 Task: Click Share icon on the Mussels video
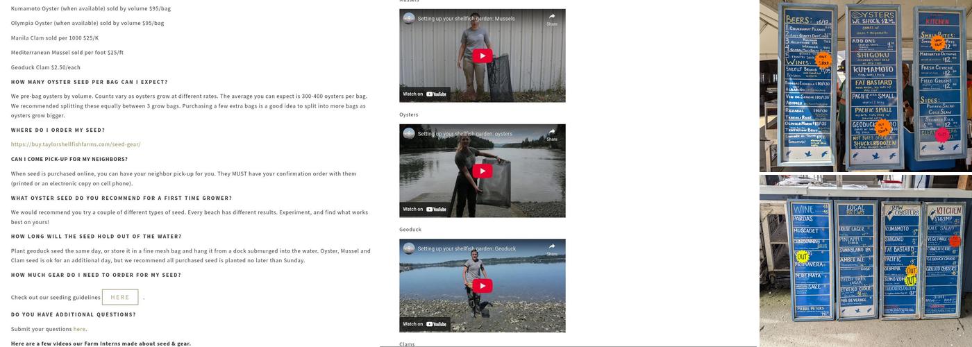552,19
